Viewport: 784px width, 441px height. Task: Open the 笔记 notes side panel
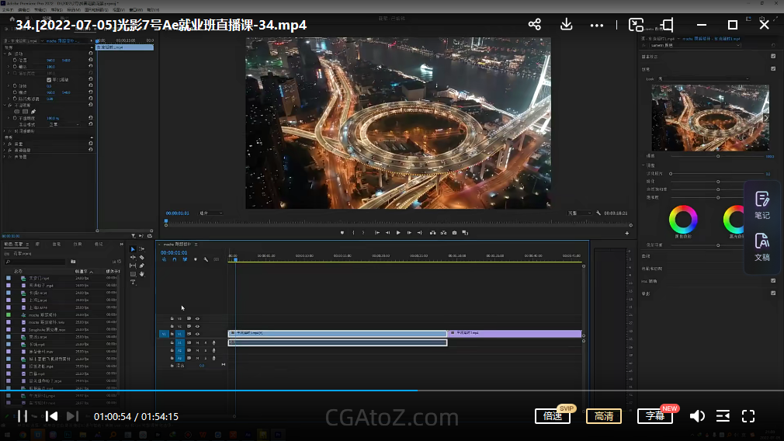[x=762, y=205]
